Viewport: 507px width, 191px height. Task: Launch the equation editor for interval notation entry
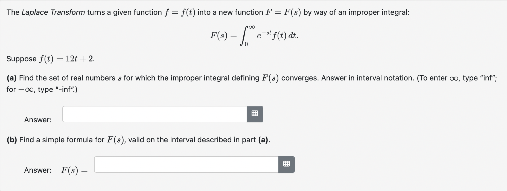[x=255, y=114]
